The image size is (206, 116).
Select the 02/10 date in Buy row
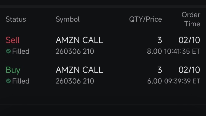pos(189,70)
